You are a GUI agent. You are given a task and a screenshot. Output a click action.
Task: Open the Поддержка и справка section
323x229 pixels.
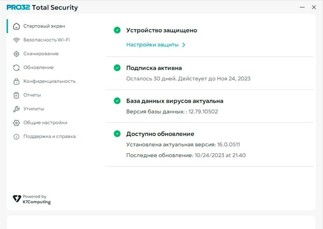49,137
